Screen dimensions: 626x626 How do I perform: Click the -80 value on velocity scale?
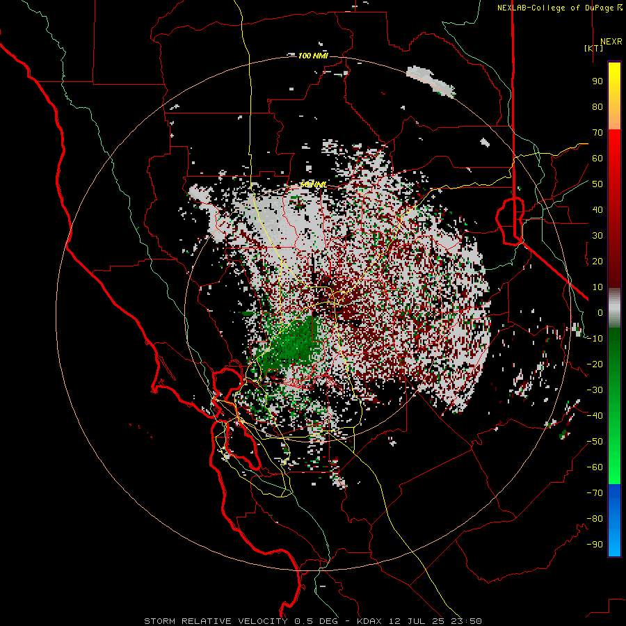pos(595,519)
